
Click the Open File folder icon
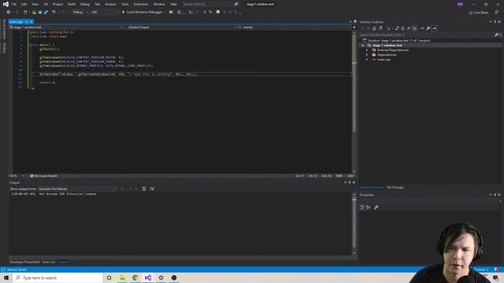click(x=34, y=13)
